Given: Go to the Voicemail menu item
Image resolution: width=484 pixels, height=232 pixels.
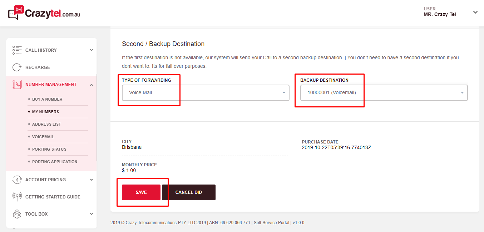Looking at the screenshot, I should (43, 137).
